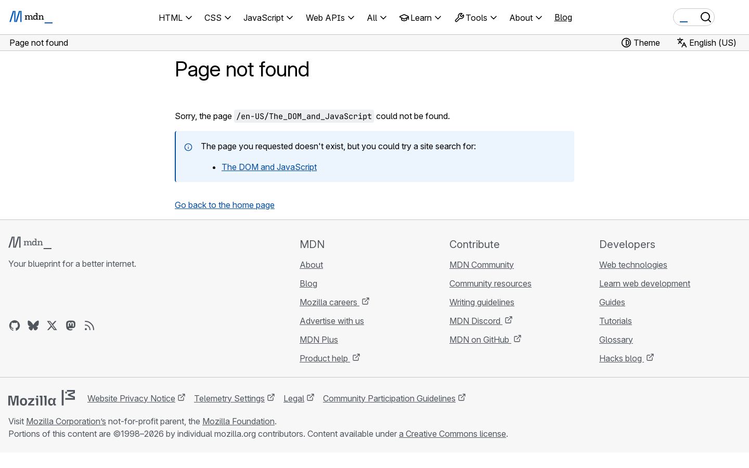Open the Mastodon icon in footer
This screenshot has width=749, height=468.
click(x=71, y=326)
